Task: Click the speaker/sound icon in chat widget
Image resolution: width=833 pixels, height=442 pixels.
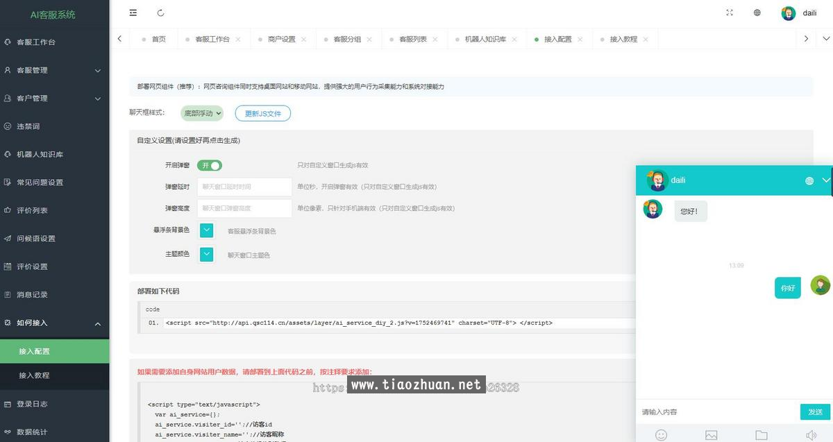Action: [811, 435]
